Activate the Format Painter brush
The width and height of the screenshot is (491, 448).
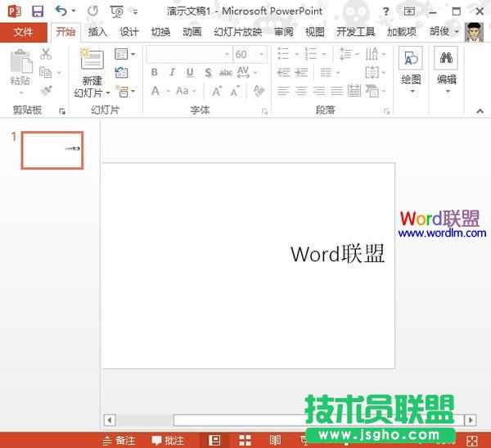pos(46,91)
